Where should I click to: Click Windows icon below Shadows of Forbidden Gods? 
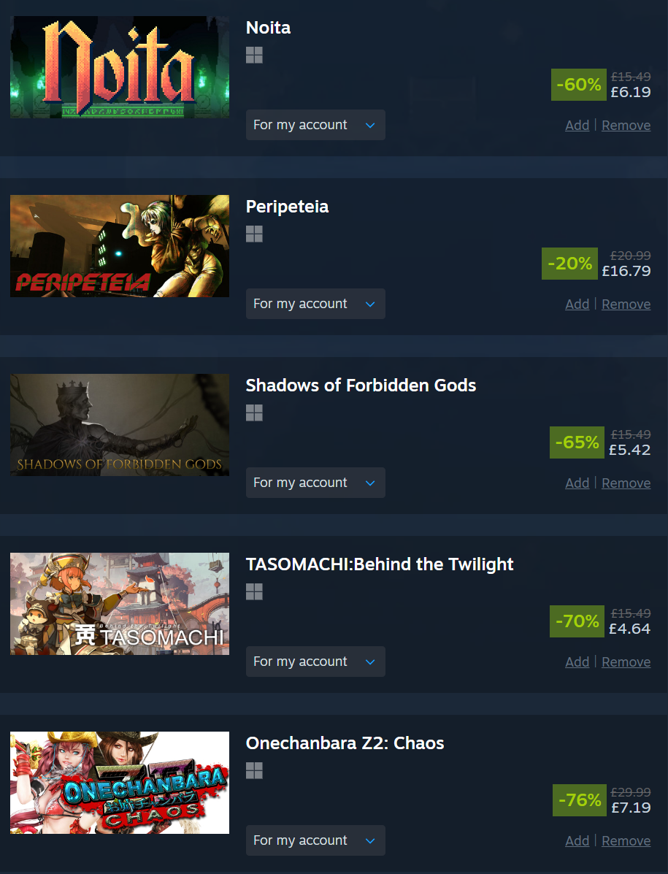coord(254,413)
